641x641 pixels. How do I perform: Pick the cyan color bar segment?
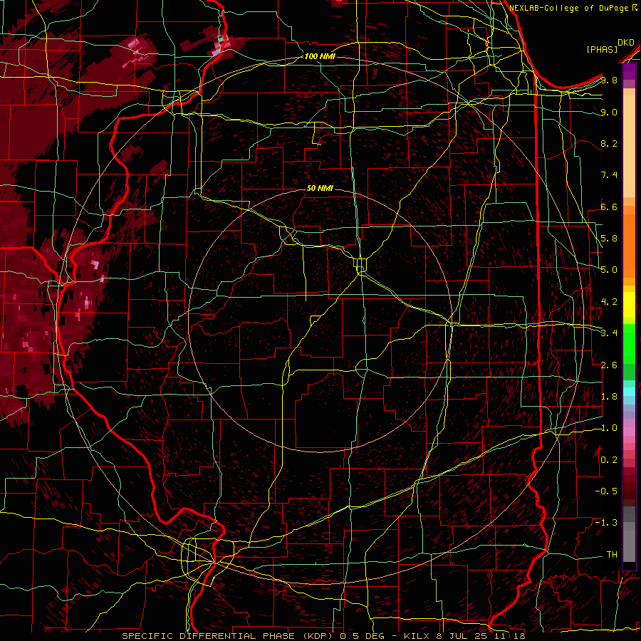click(x=629, y=391)
